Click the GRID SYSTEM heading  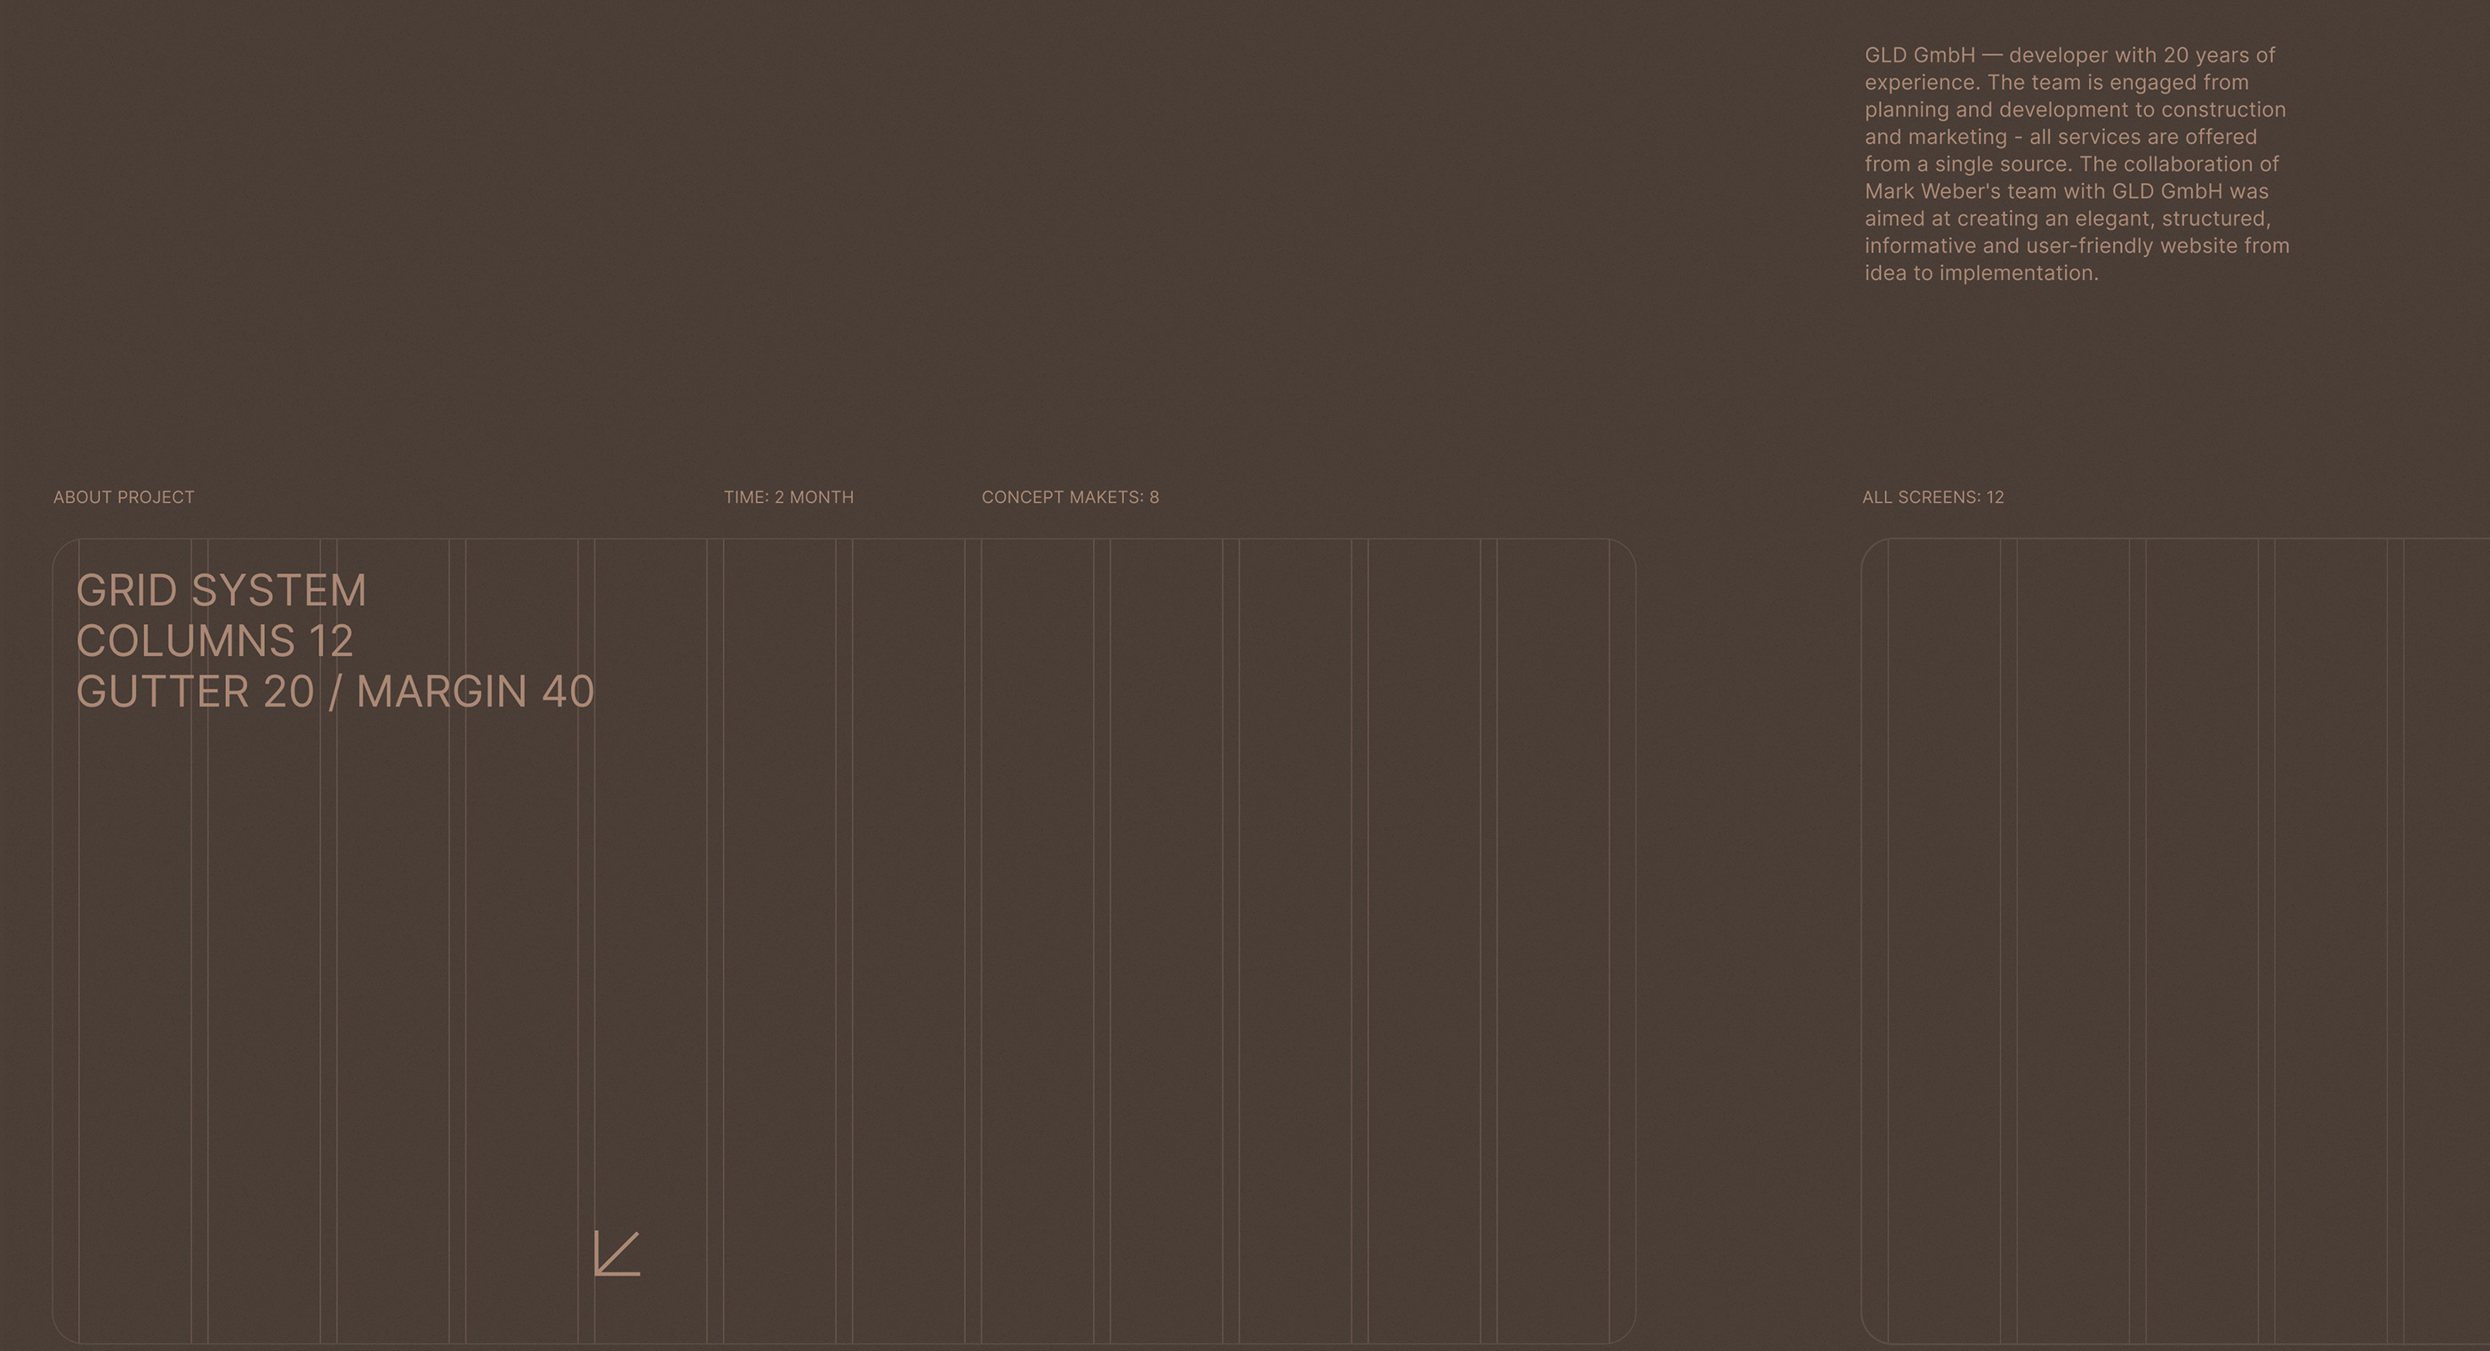coord(221,590)
